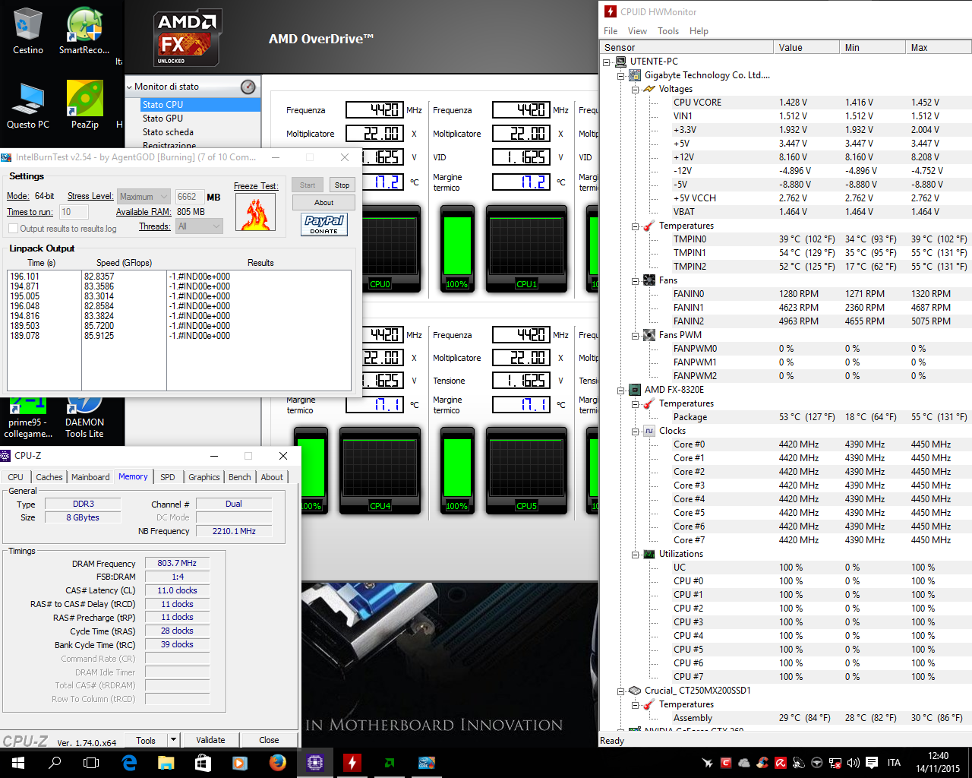Screen dimensions: 972x778
Task: Open the Windows Store taskbar icon
Action: click(203, 763)
